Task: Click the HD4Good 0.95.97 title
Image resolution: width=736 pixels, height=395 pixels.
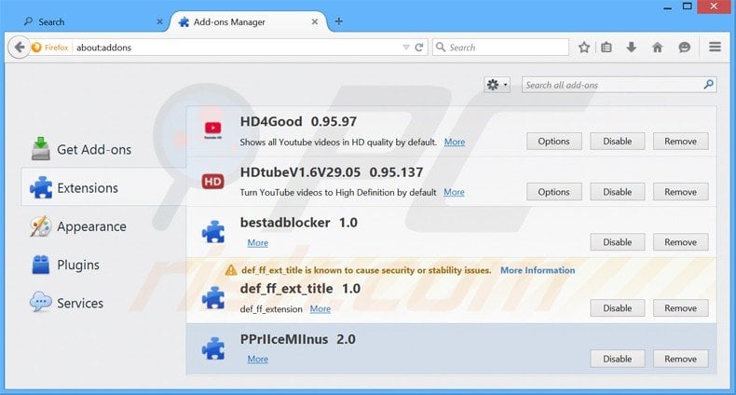Action: (298, 121)
